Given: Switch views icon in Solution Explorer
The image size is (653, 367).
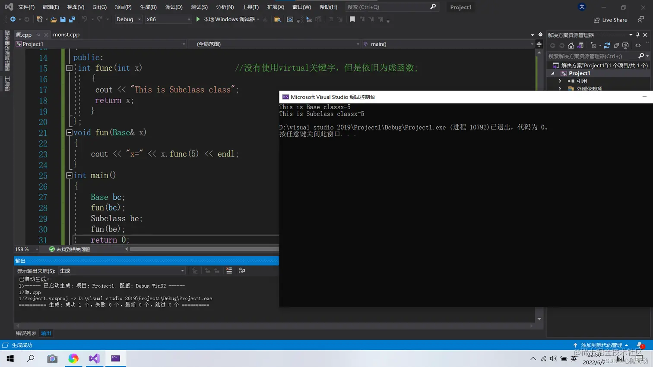Looking at the screenshot, I should tap(580, 46).
